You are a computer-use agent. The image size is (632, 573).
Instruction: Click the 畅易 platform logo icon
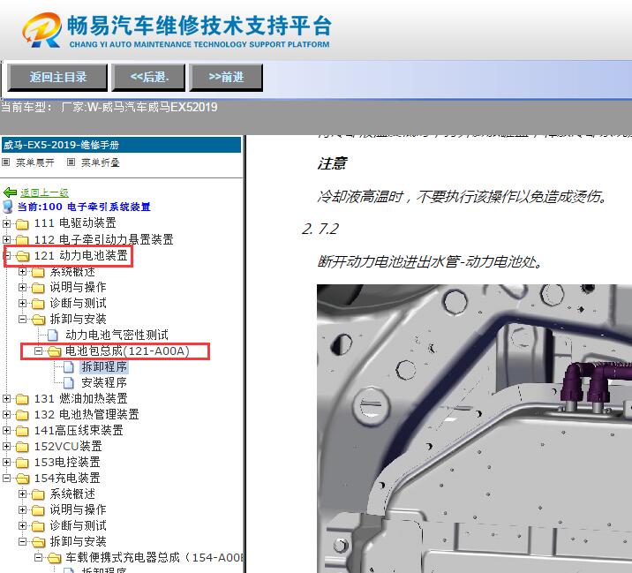(x=42, y=30)
